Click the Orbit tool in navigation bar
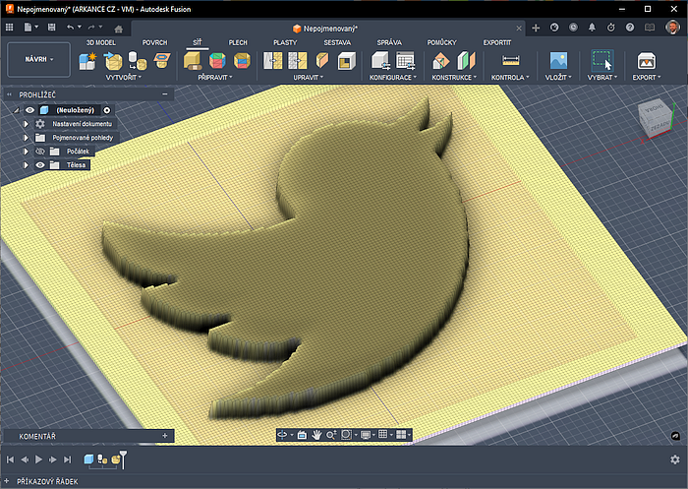Viewport: 688px width, 489px height. click(x=283, y=434)
